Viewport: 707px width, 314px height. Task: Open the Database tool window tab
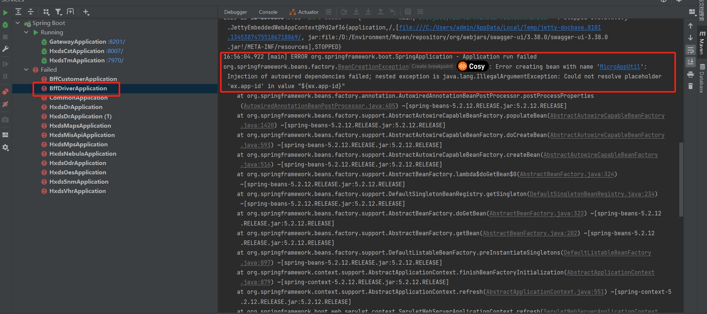point(702,78)
